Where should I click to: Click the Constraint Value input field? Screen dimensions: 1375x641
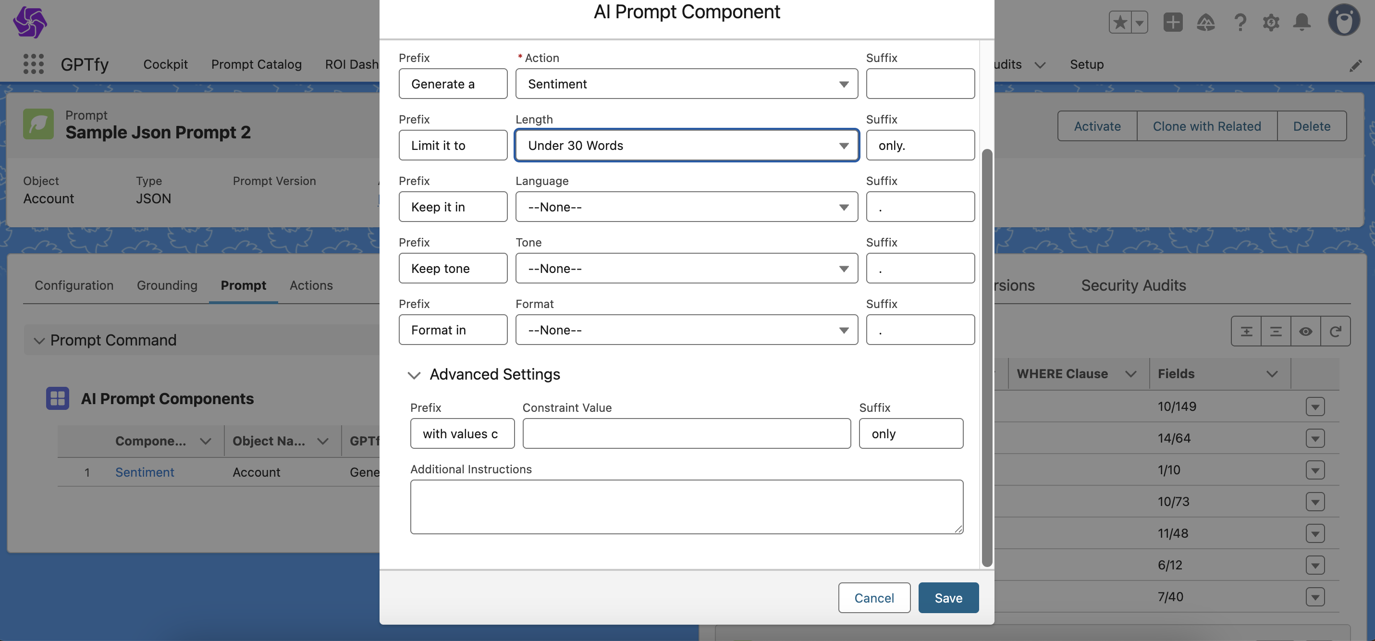pos(687,433)
